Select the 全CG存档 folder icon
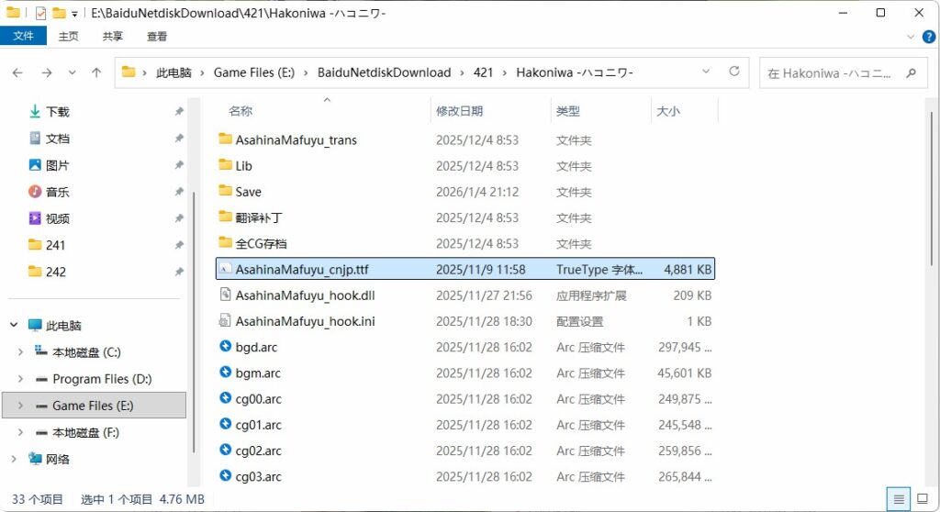The height and width of the screenshot is (512, 940). pos(226,243)
